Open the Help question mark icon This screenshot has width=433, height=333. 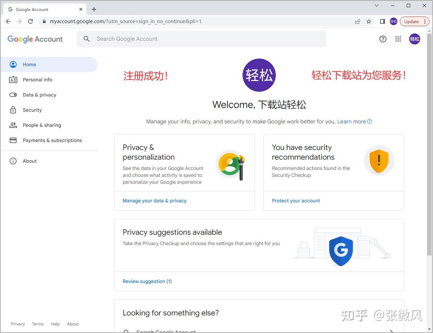383,39
